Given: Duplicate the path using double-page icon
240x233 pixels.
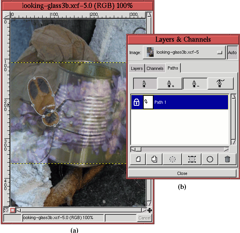Looking at the screenshot, I should (155, 159).
